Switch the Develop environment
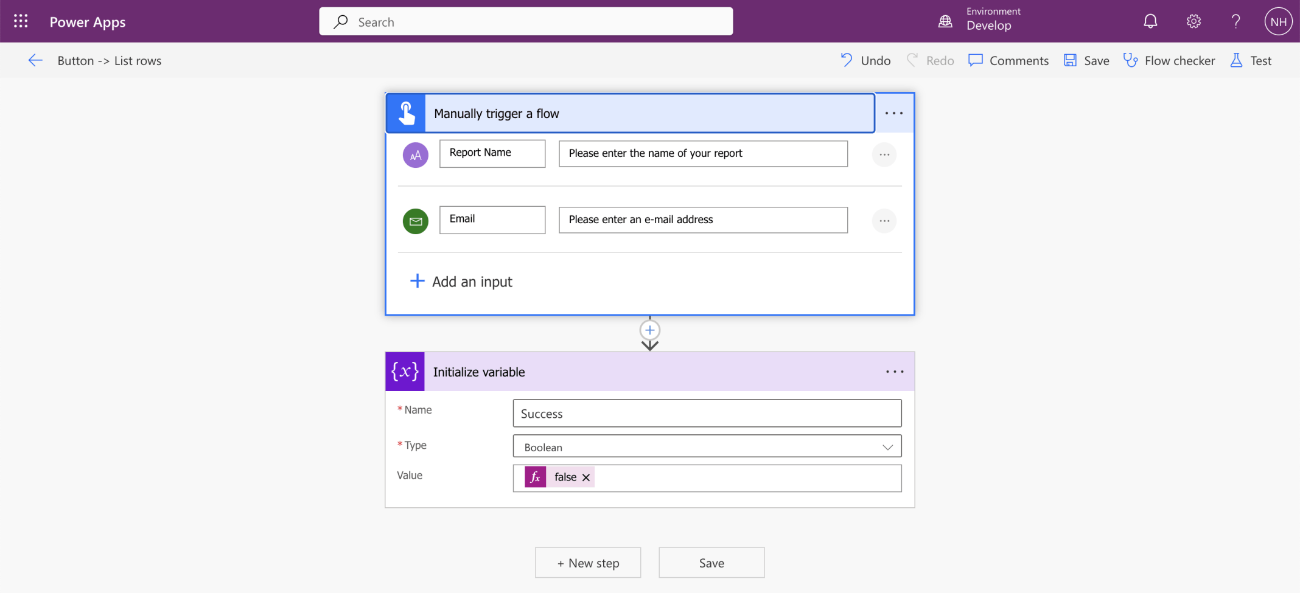 tap(989, 26)
